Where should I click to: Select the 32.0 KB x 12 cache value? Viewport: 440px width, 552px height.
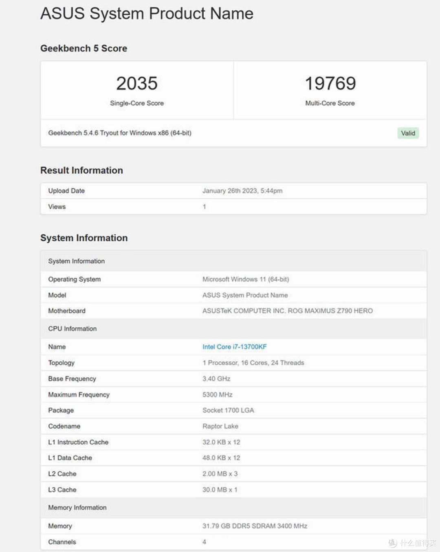[221, 442]
